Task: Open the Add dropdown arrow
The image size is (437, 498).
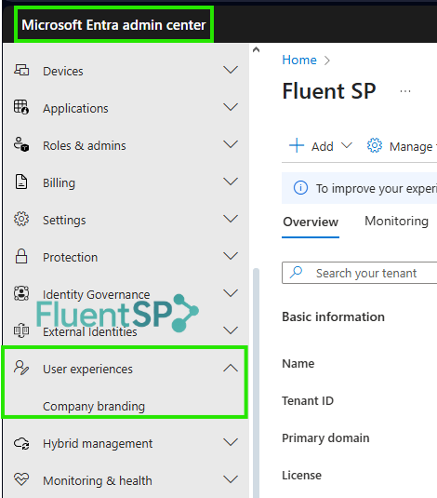Action: click(347, 146)
